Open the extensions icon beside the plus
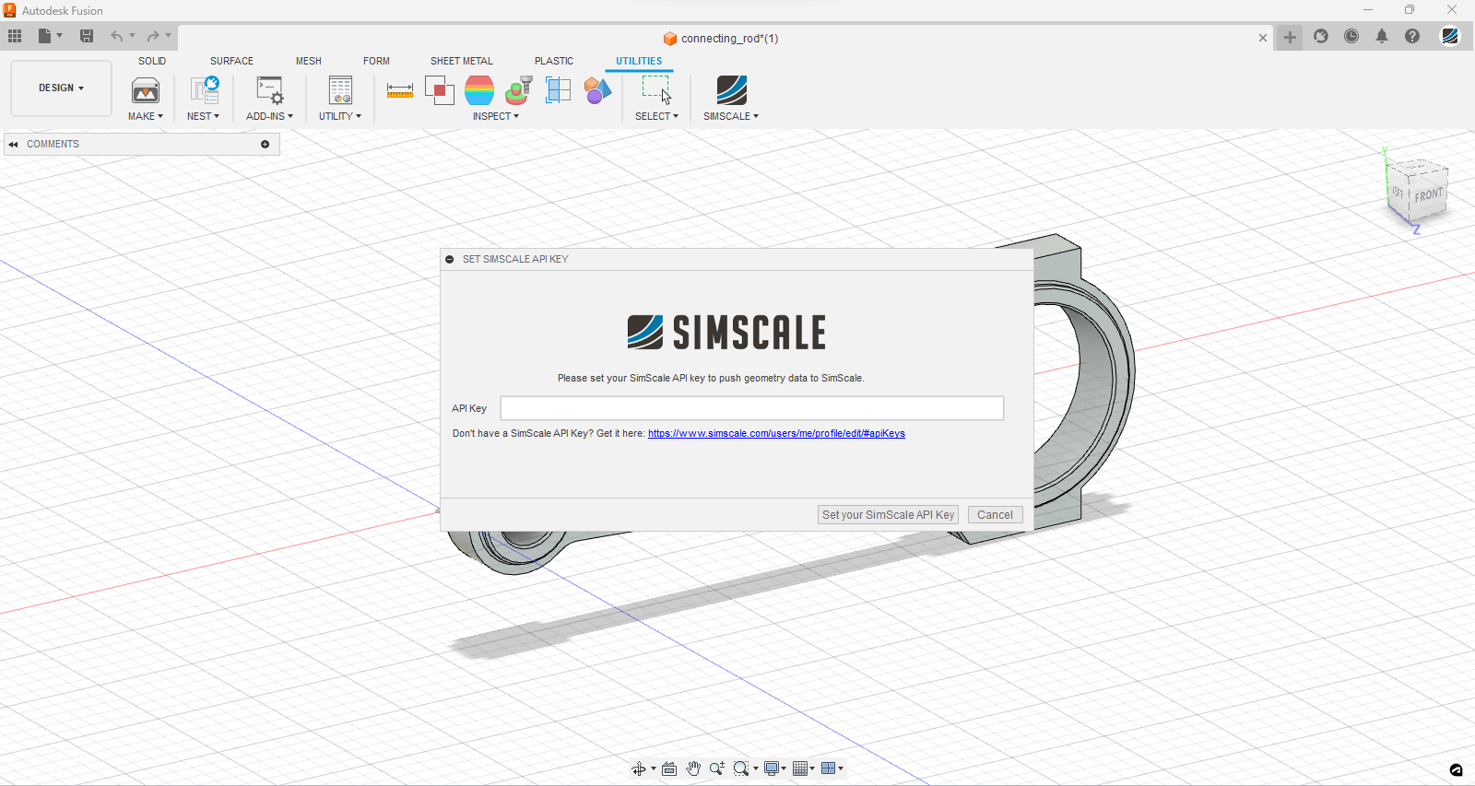Image resolution: width=1475 pixels, height=786 pixels. (x=1321, y=36)
